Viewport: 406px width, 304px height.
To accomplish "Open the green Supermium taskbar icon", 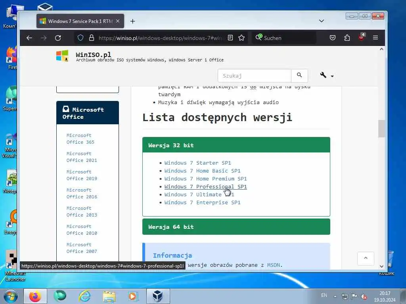I will (x=60, y=296).
